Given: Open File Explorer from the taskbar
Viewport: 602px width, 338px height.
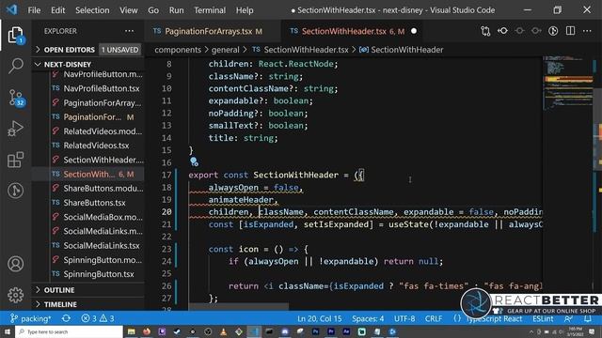Looking at the screenshot, I should [x=132, y=331].
